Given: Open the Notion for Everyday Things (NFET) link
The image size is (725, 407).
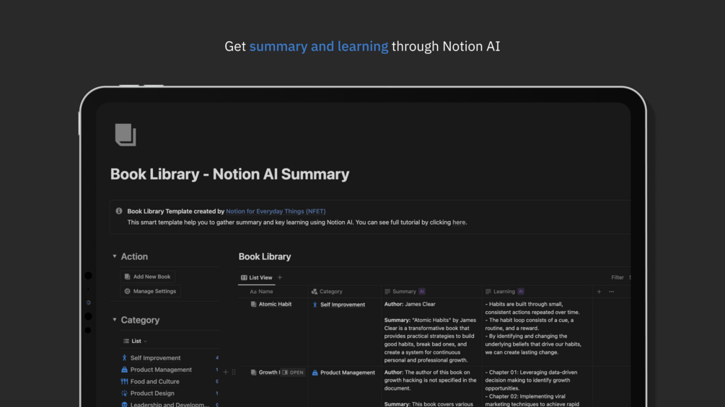Looking at the screenshot, I should [x=276, y=211].
